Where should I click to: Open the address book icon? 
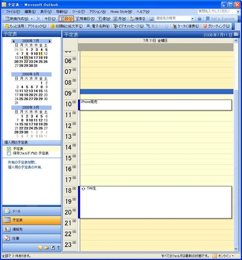(151, 18)
